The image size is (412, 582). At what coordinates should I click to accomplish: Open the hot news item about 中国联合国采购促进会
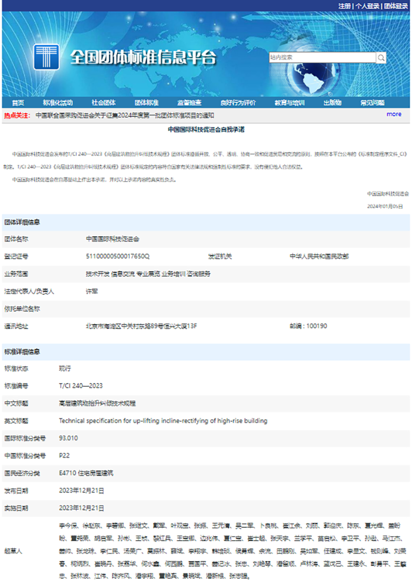(125, 115)
